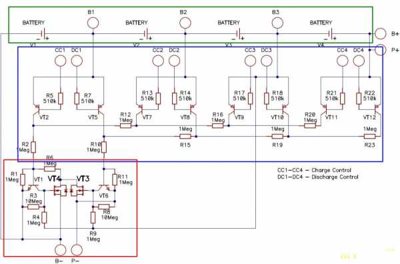The height and width of the screenshot is (264, 400).
Task: Click the CC1 charge control terminal
Action: coord(61,61)
